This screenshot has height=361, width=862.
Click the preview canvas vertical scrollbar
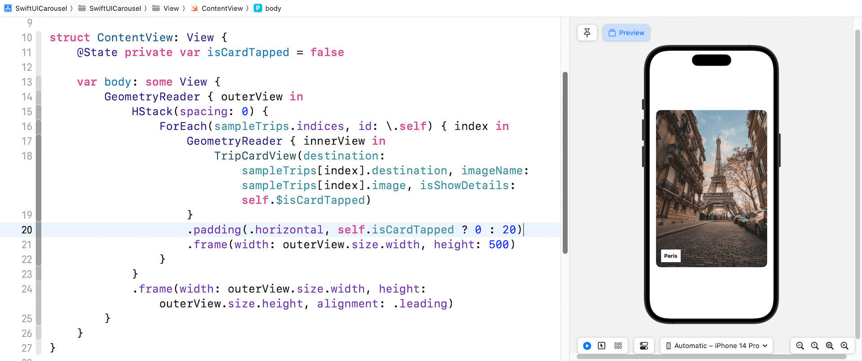pos(858,184)
